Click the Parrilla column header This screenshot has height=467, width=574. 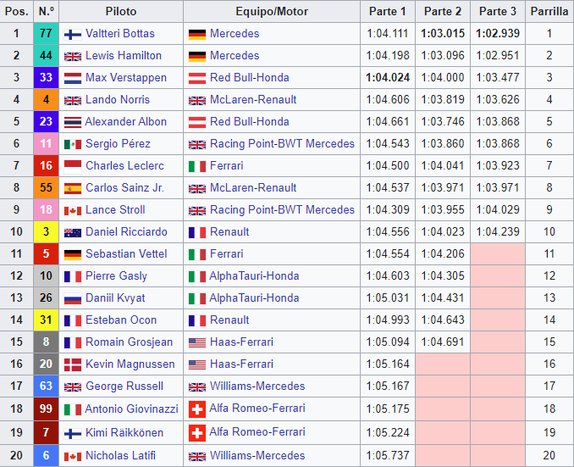(x=549, y=11)
